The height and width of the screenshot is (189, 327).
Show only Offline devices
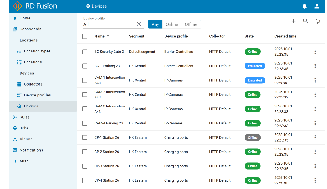(191, 24)
